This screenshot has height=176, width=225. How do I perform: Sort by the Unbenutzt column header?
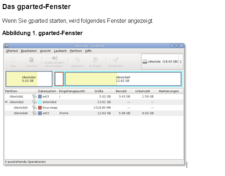pyautogui.click(x=143, y=91)
